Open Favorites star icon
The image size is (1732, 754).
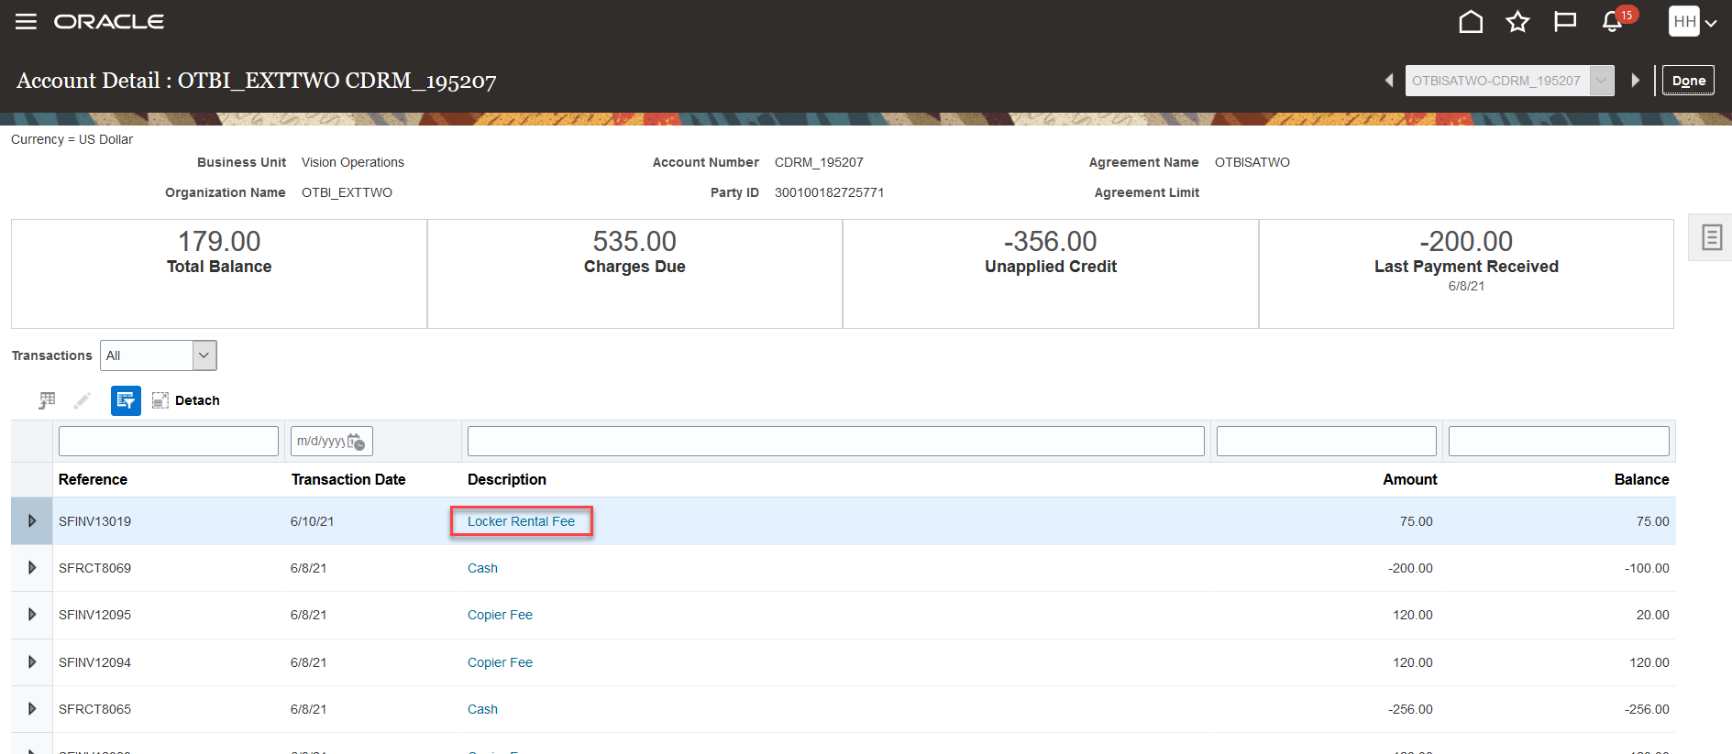1517,21
